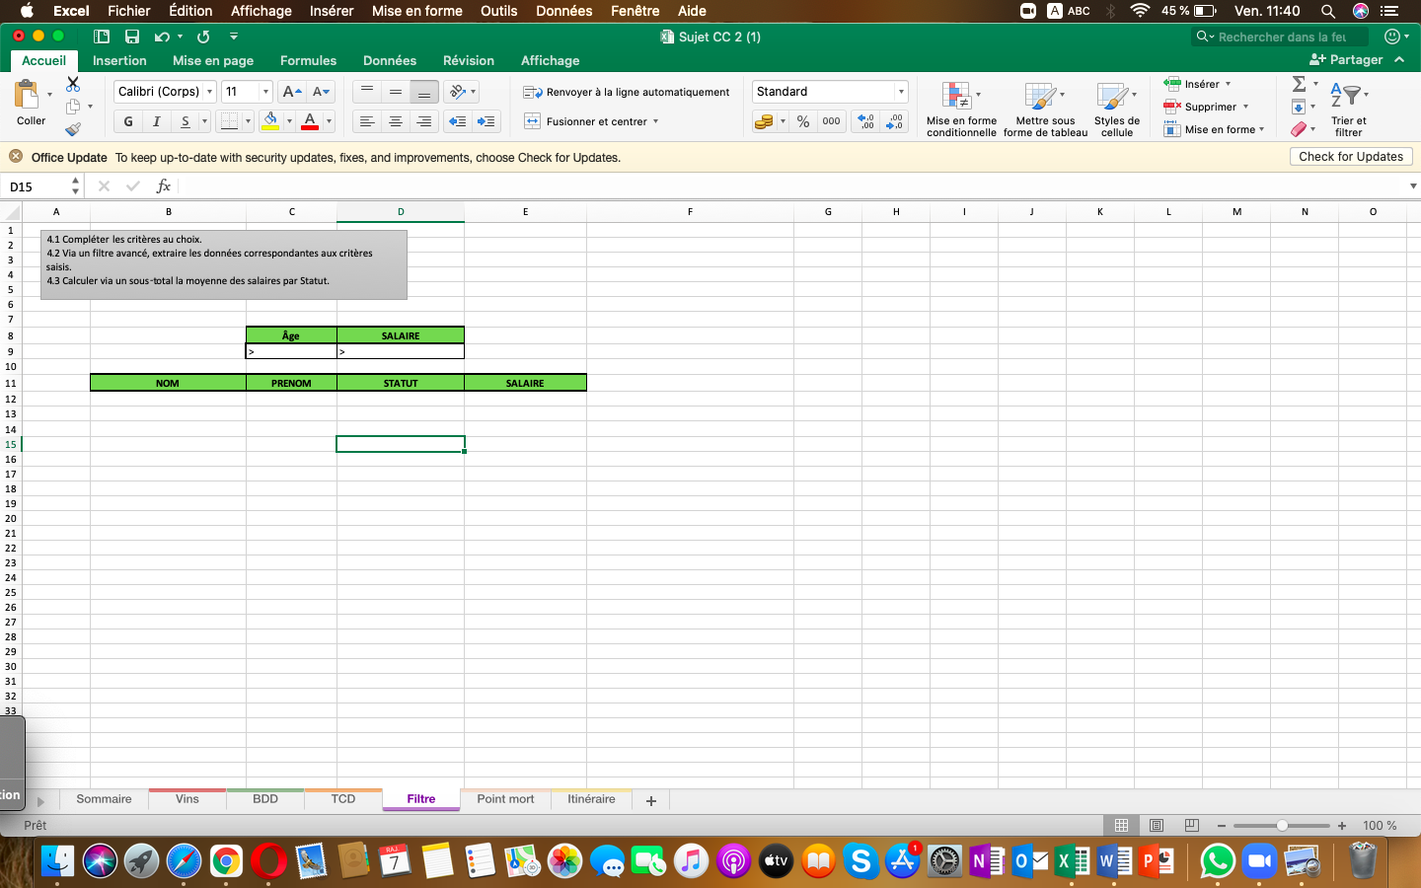Screen dimensions: 1421x888
Task: Switch to the BDD sheet tab
Action: click(x=265, y=799)
